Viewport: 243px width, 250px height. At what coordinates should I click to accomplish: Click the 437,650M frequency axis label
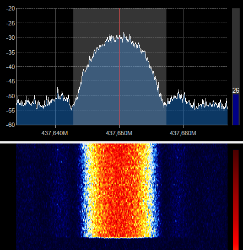pos(119,133)
